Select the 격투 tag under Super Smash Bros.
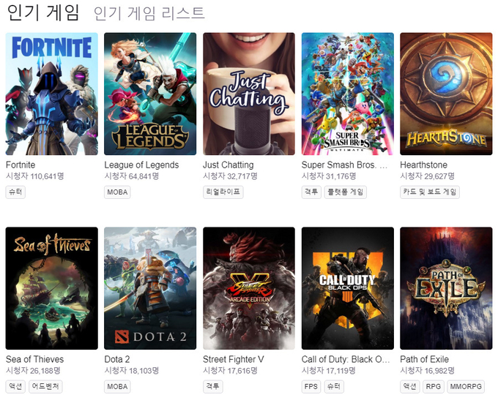Screen dimensions: 498x395 click(x=311, y=192)
